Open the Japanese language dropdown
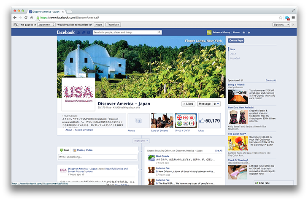The width and height of the screenshot is (308, 201). (46, 25)
